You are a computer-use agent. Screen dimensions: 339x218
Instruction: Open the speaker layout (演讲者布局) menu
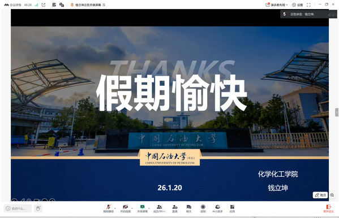coord(277,5)
